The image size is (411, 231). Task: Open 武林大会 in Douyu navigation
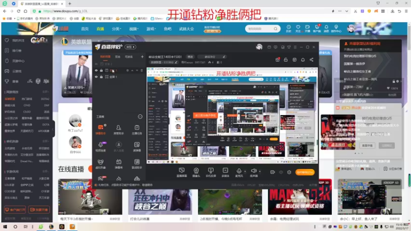(186, 29)
